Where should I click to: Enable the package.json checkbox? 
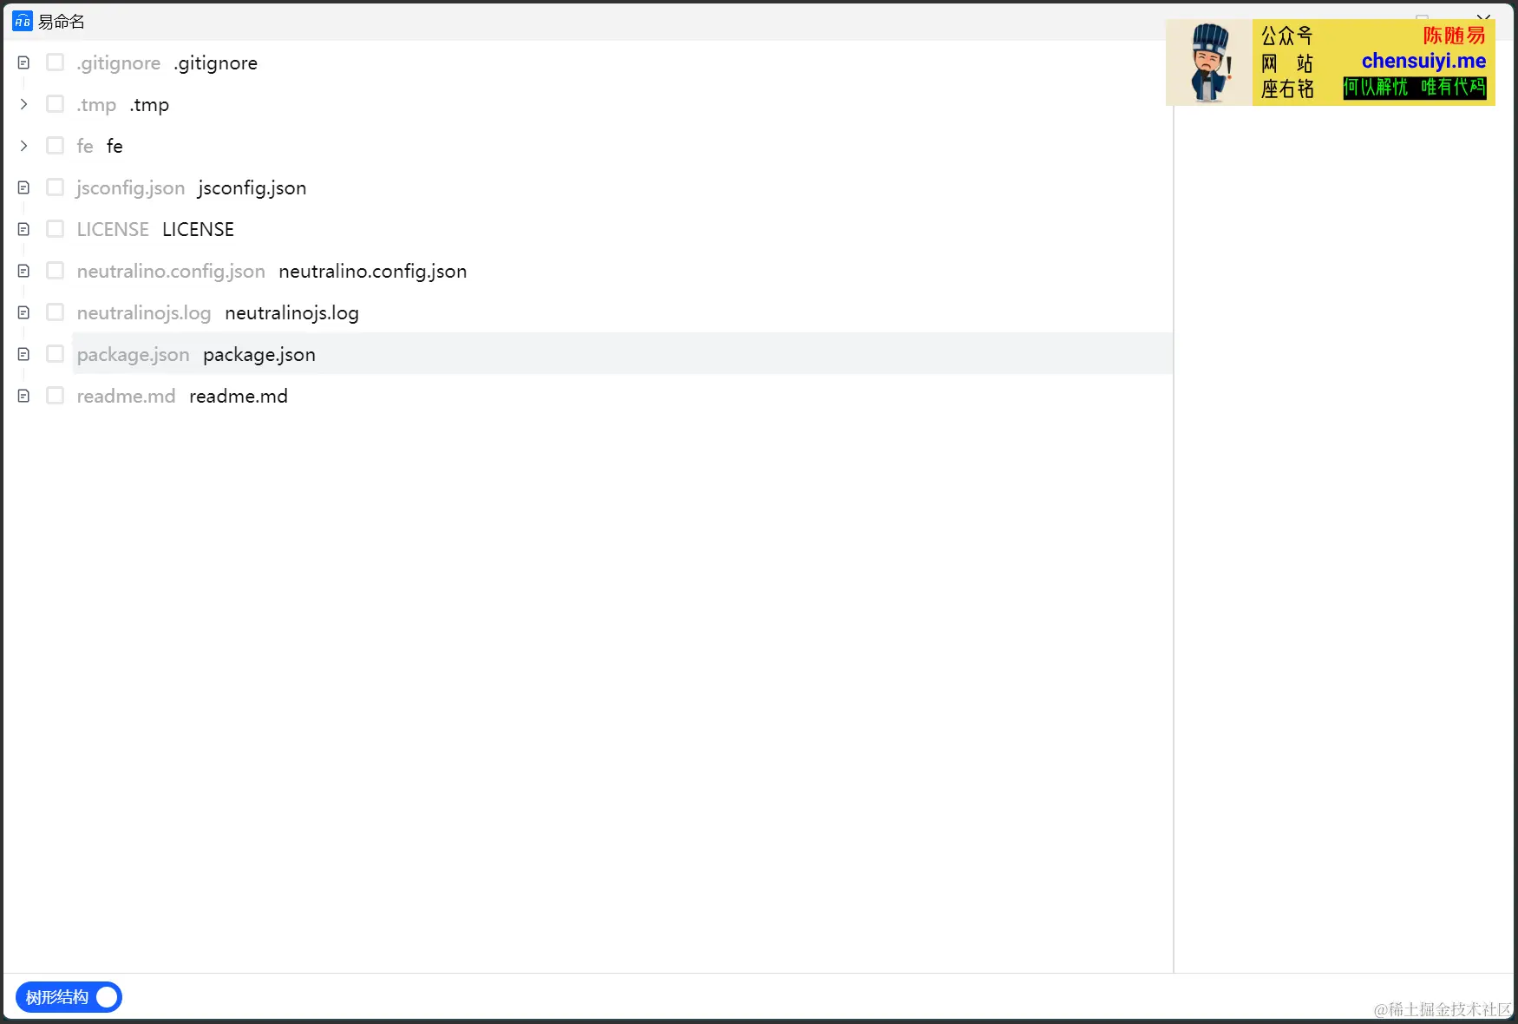[x=55, y=354]
